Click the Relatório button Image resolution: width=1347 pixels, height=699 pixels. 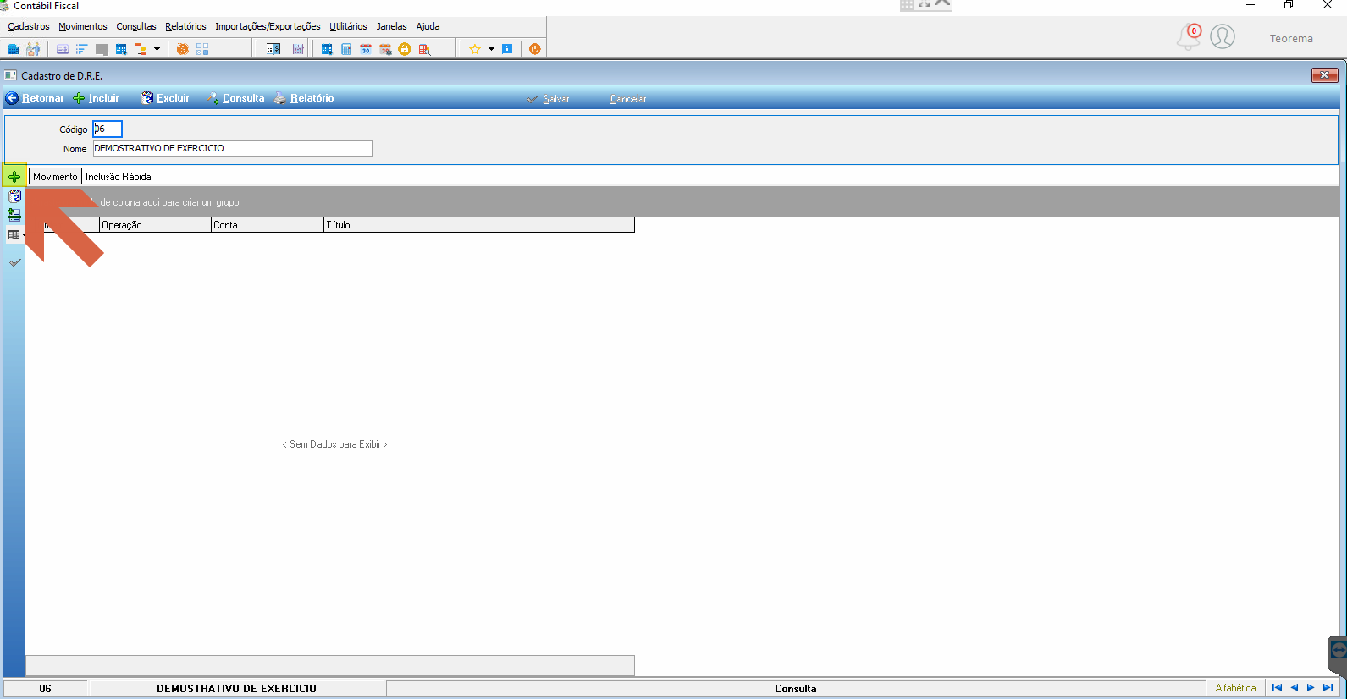tap(304, 98)
